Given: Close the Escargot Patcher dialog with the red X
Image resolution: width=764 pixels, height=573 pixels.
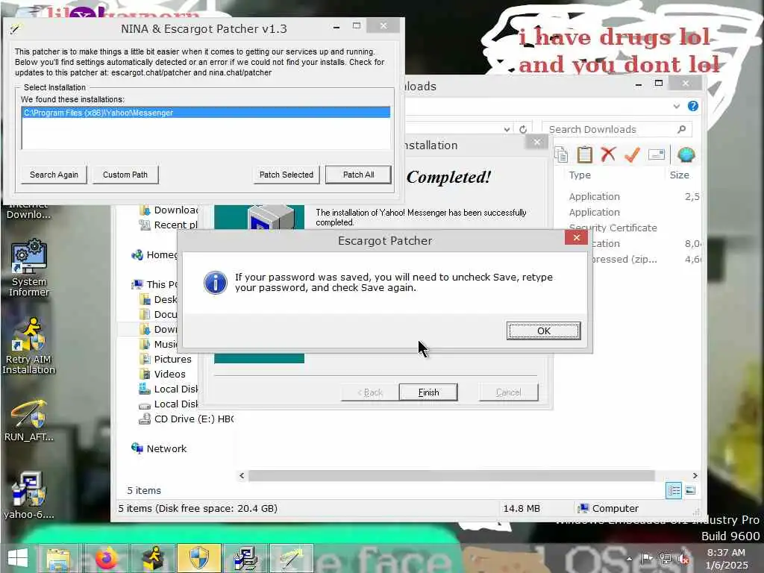Looking at the screenshot, I should tap(577, 237).
